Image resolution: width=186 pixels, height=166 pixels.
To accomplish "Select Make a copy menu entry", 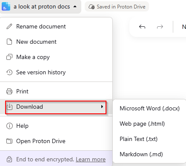I will (56, 57).
